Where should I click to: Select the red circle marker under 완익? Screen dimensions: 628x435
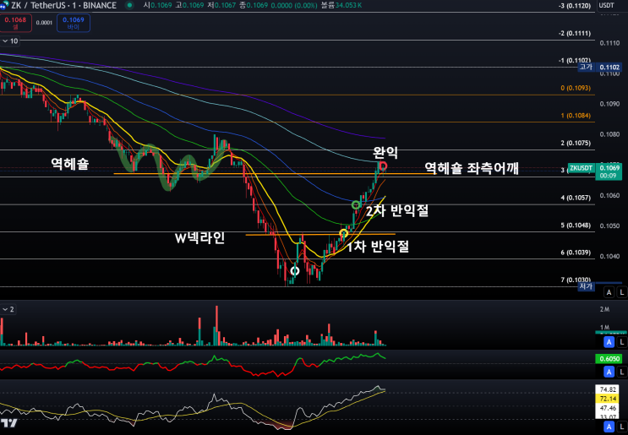point(383,166)
